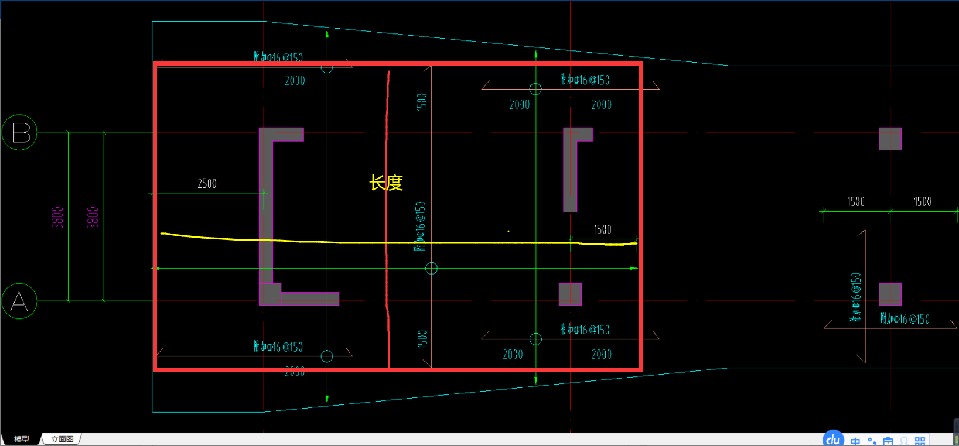Select the axis bubble labeled A

click(19, 301)
